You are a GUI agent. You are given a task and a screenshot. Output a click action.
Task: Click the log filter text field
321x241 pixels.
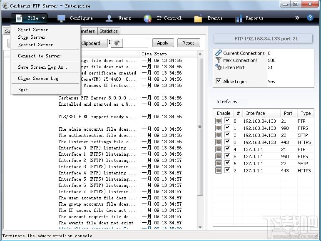click(135, 43)
